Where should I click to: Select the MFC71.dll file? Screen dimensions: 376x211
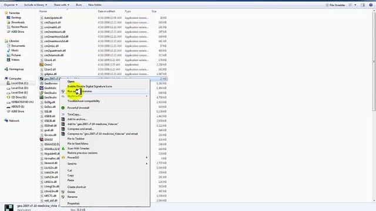(x=50, y=196)
